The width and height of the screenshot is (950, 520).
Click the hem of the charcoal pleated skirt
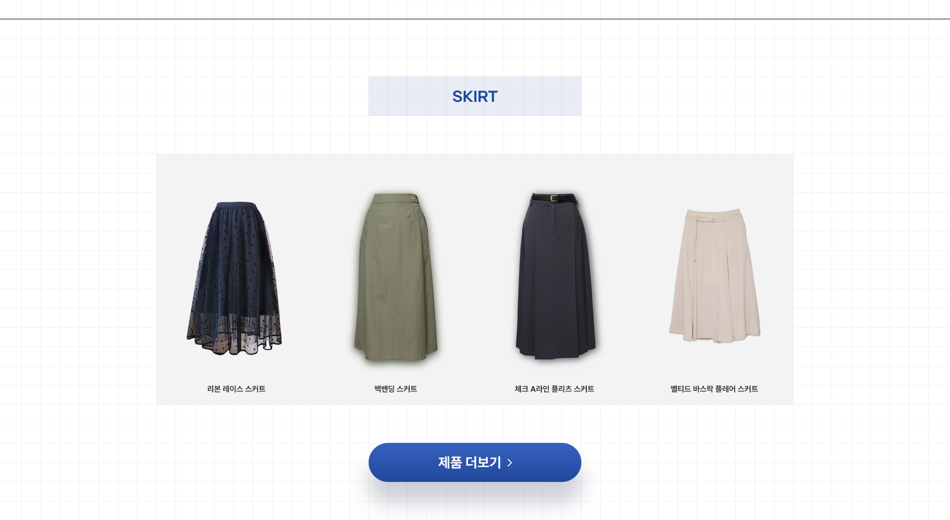click(555, 352)
